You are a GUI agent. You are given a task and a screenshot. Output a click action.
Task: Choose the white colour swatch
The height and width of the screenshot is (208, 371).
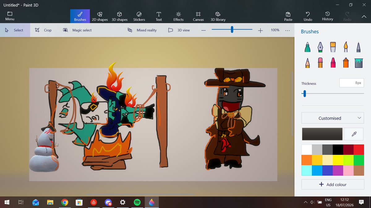307,150
